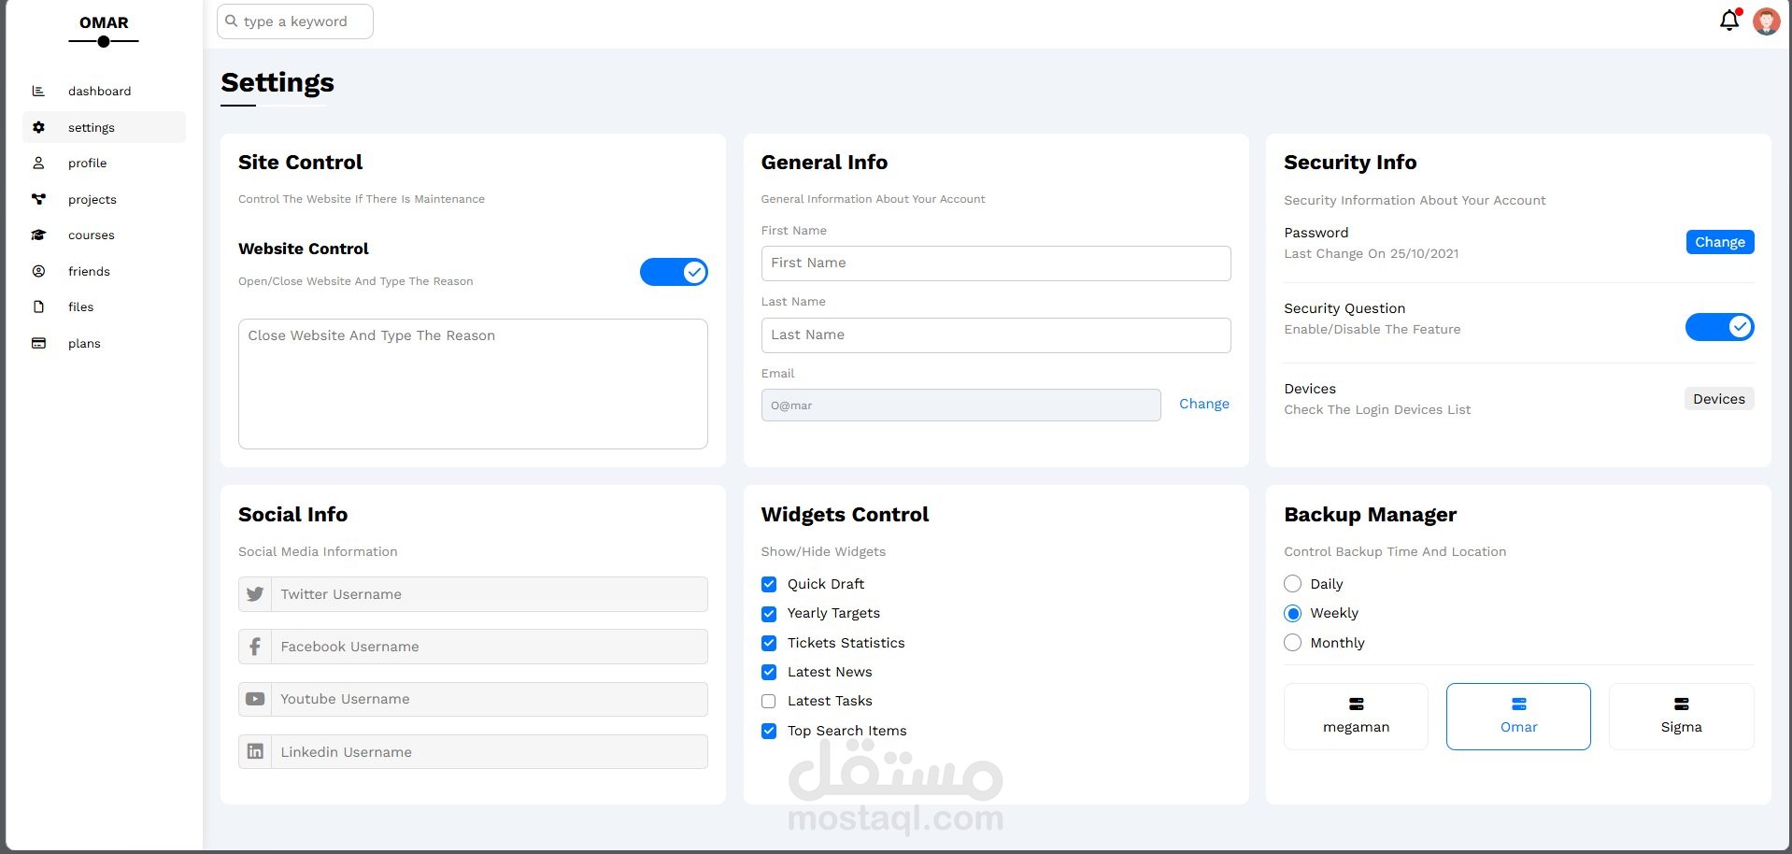Focus the type a keyword search field

(x=295, y=21)
